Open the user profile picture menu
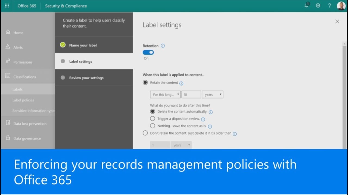Image resolution: width=348 pixels, height=195 pixels. coord(341,6)
